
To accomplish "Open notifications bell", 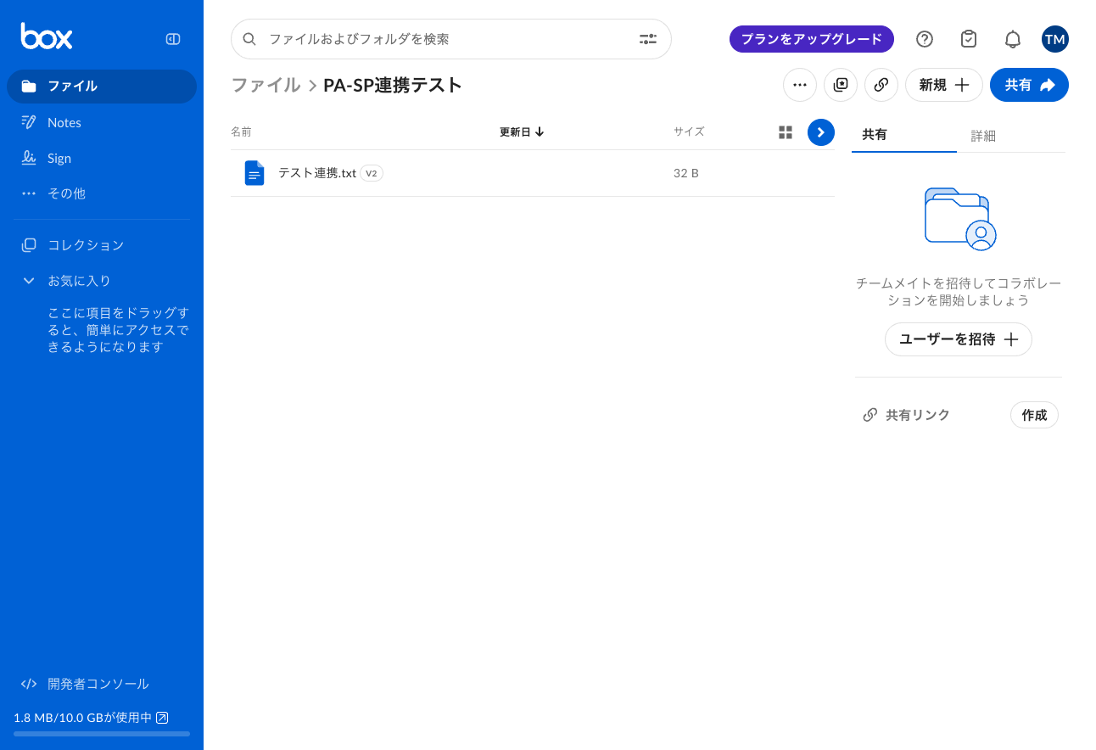I will pos(1013,39).
